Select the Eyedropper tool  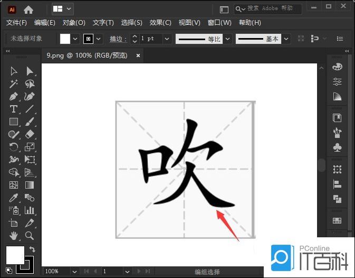click(x=14, y=198)
